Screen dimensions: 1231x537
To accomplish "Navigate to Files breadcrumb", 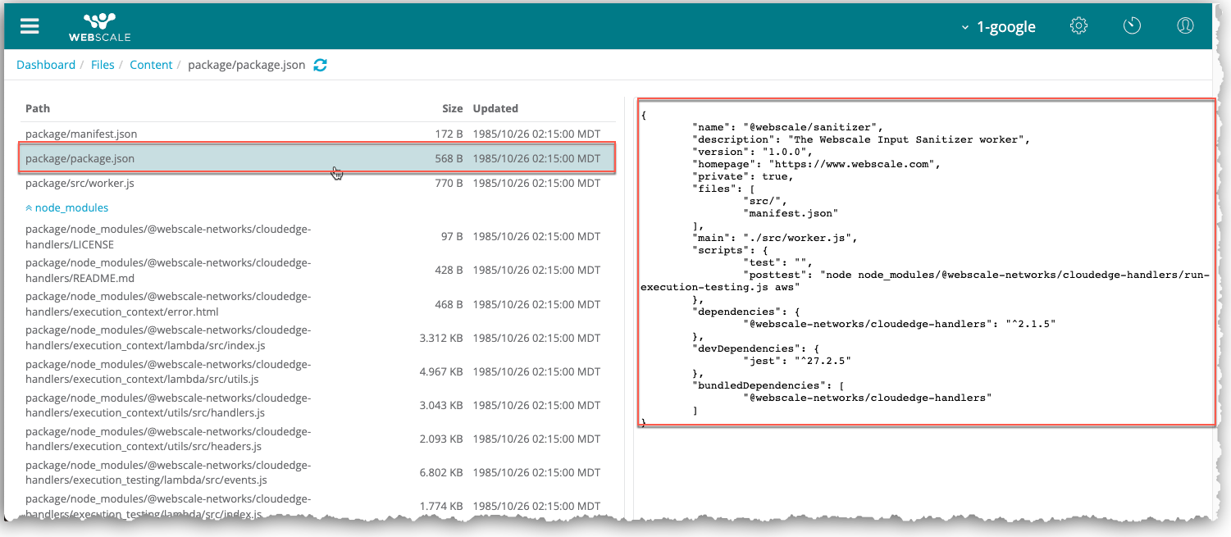I will click(103, 65).
